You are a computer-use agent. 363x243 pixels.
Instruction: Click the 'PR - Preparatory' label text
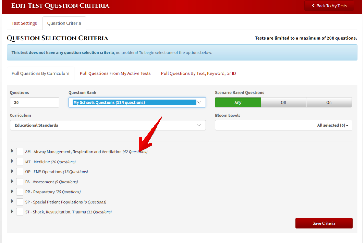(x=40, y=192)
